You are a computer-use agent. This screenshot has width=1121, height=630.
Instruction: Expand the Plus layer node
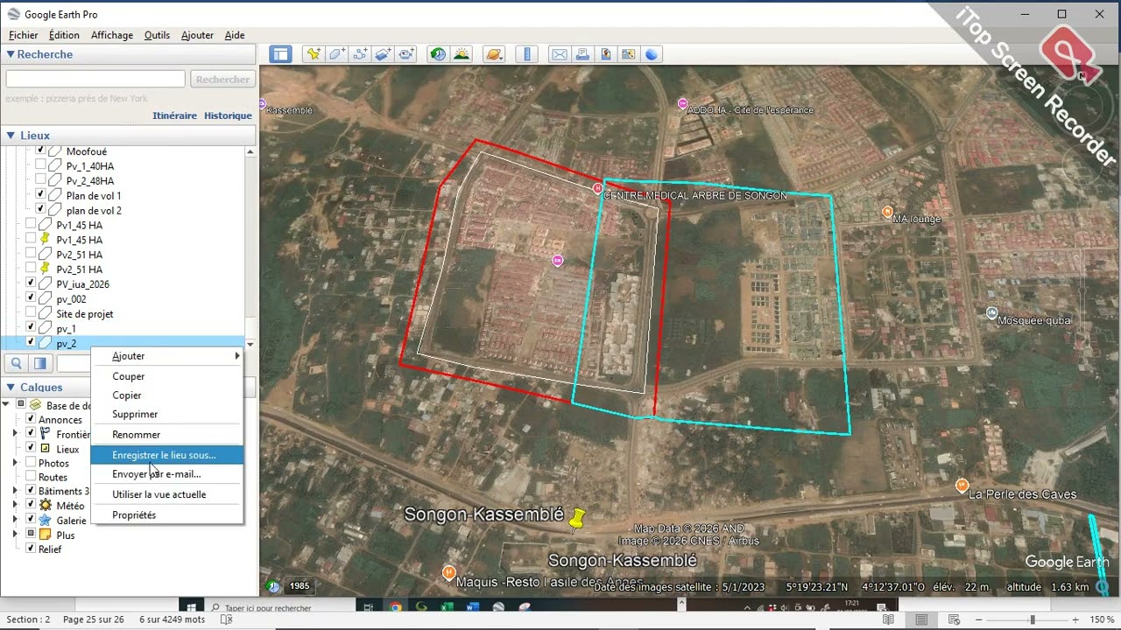pos(15,535)
